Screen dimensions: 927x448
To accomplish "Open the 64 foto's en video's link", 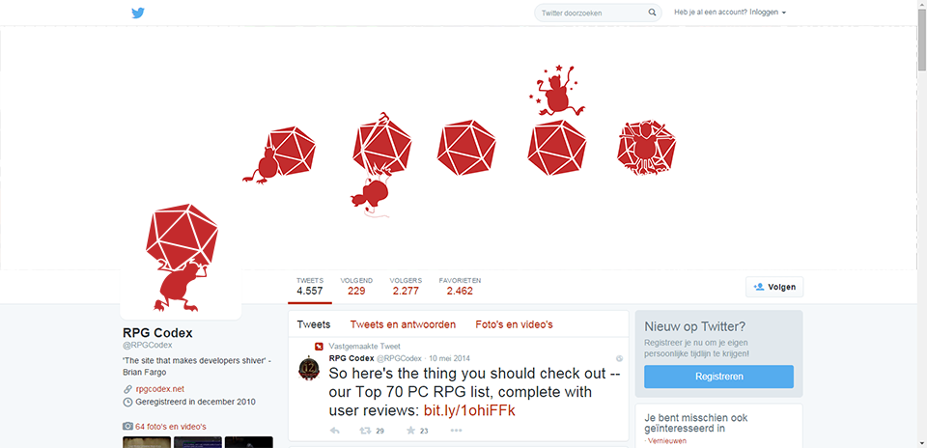I will (x=171, y=427).
